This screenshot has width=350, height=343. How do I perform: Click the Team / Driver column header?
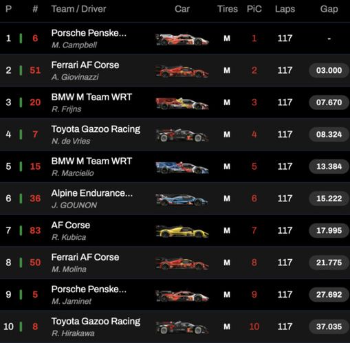[x=78, y=9]
